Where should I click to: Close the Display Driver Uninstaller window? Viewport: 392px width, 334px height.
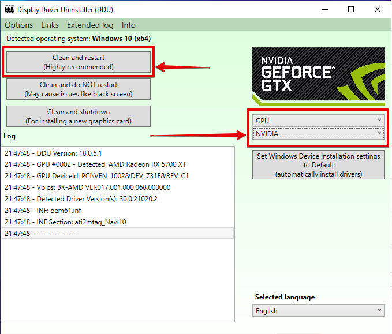tap(378, 9)
